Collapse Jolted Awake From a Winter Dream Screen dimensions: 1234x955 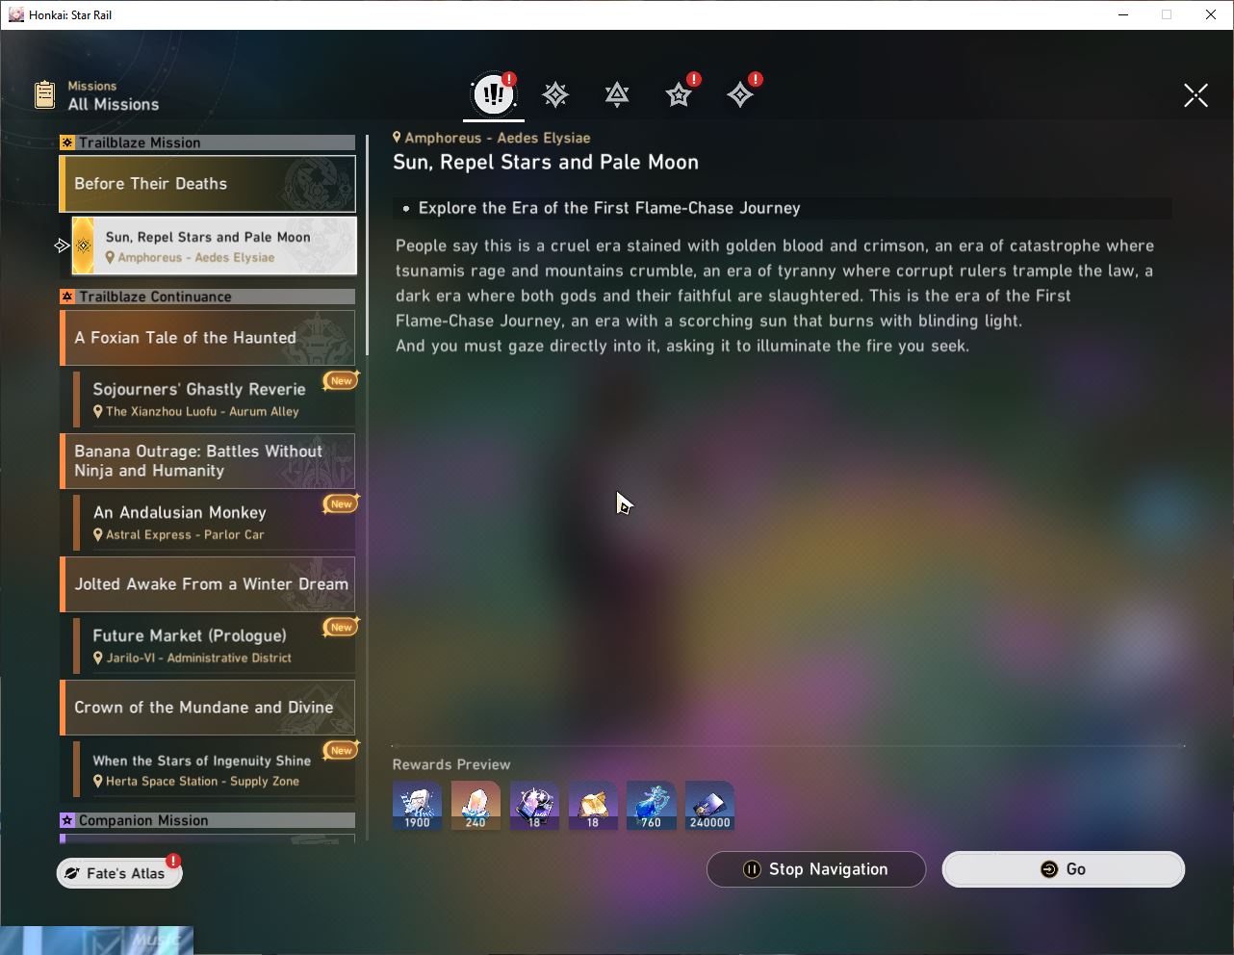[208, 584]
